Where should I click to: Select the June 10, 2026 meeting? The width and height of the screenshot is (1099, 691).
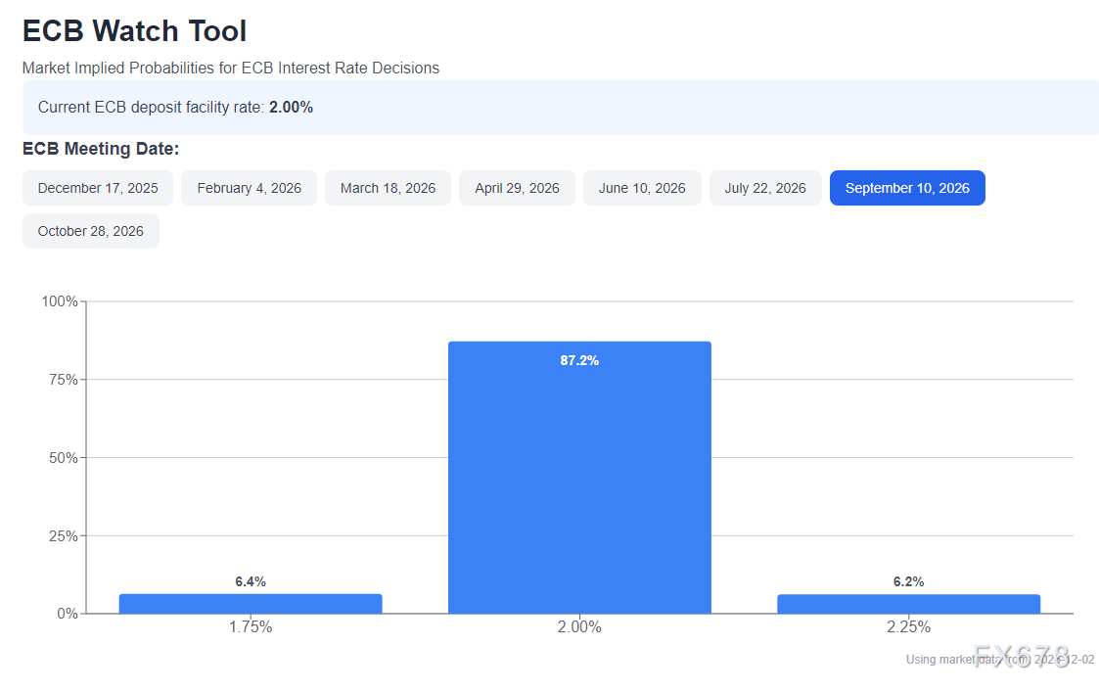pyautogui.click(x=642, y=188)
